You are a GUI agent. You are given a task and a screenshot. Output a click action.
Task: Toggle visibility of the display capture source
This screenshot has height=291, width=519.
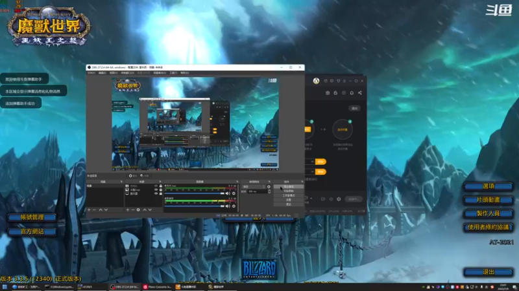(156, 193)
